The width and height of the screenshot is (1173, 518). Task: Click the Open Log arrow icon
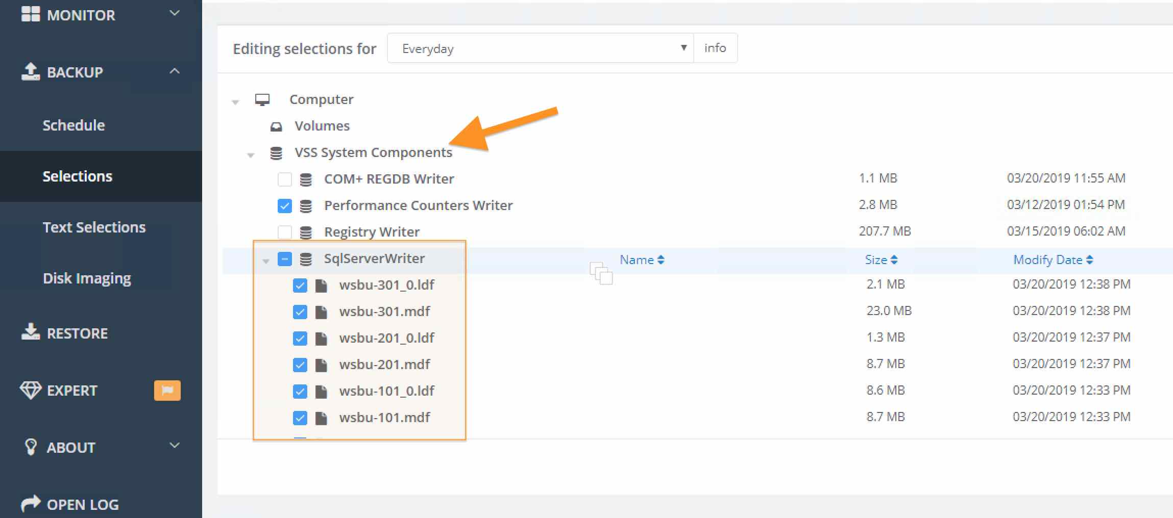tap(31, 504)
